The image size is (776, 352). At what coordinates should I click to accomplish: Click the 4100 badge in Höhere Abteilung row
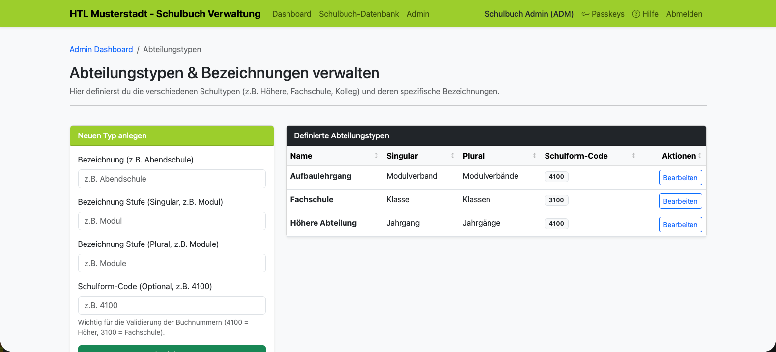point(556,223)
